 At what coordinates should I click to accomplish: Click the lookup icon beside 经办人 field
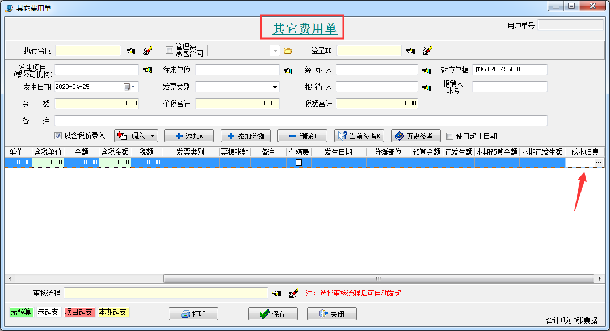tap(427, 70)
